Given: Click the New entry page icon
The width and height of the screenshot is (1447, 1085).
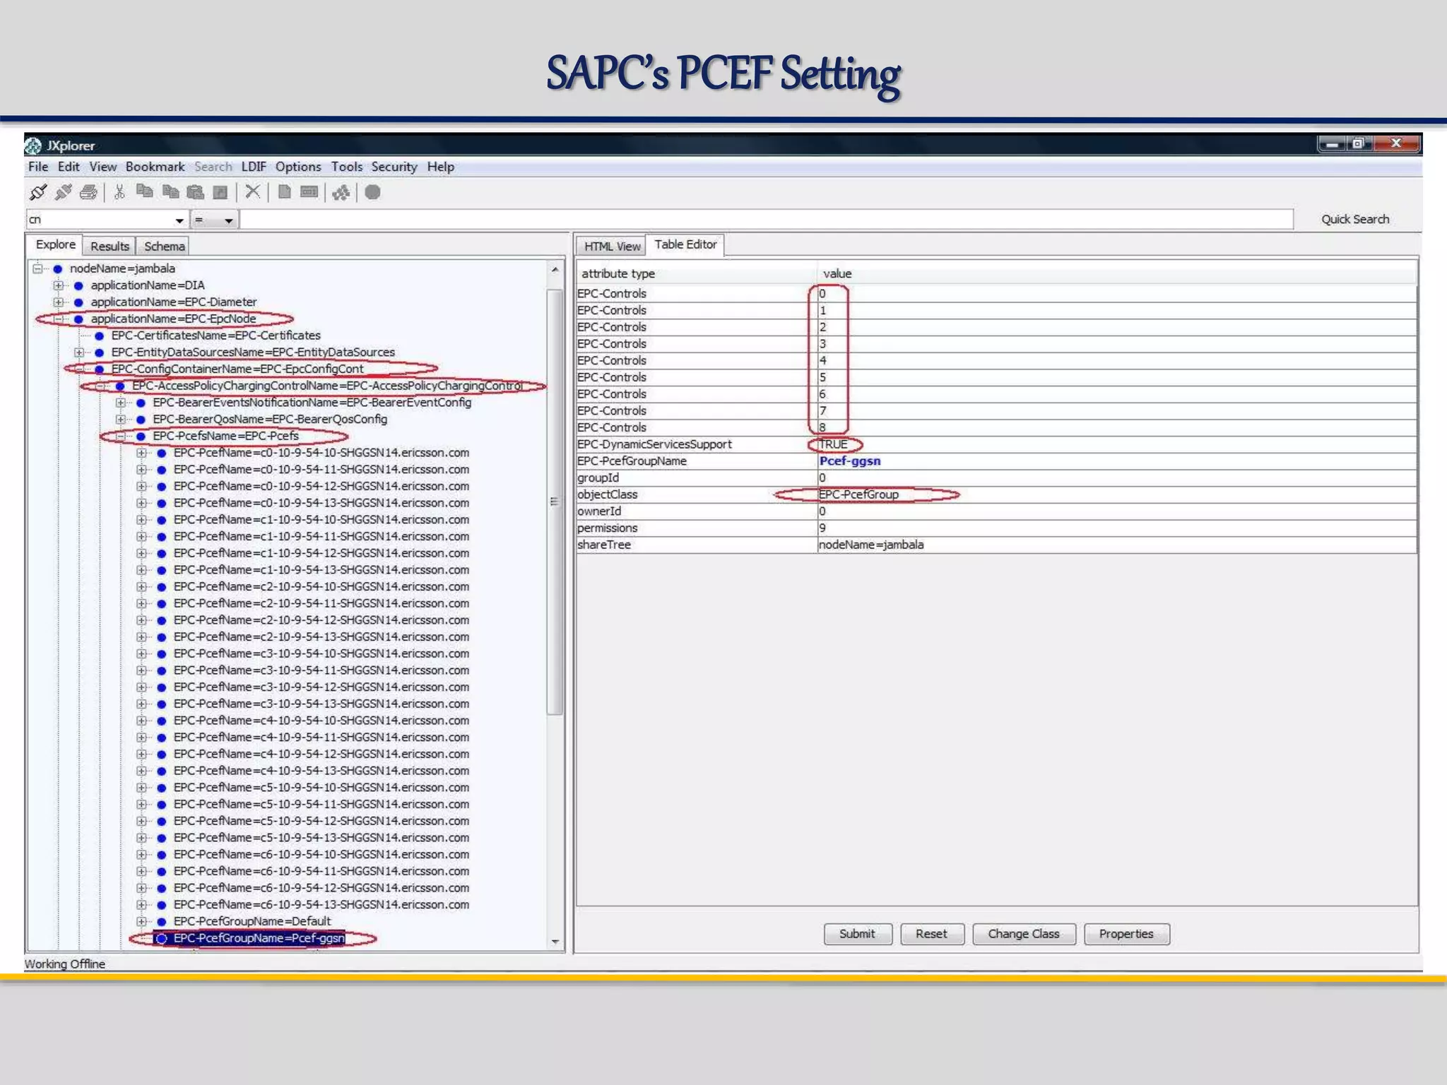Looking at the screenshot, I should [x=284, y=192].
